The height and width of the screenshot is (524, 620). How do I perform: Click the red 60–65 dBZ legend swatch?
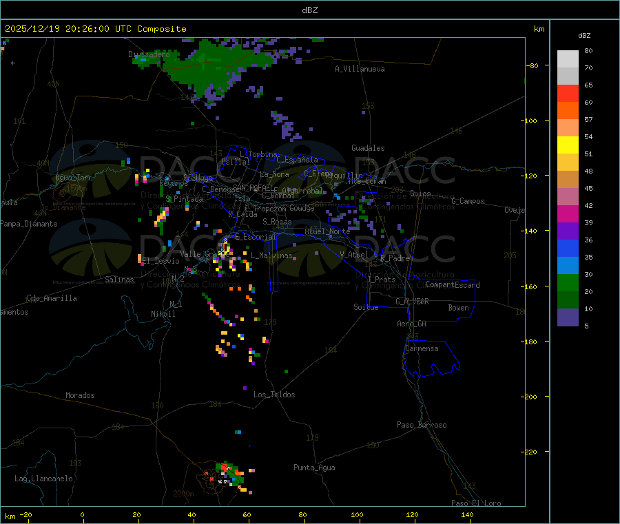(568, 93)
